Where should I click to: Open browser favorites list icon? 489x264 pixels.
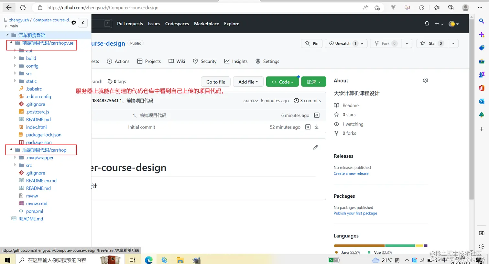pyautogui.click(x=437, y=7)
